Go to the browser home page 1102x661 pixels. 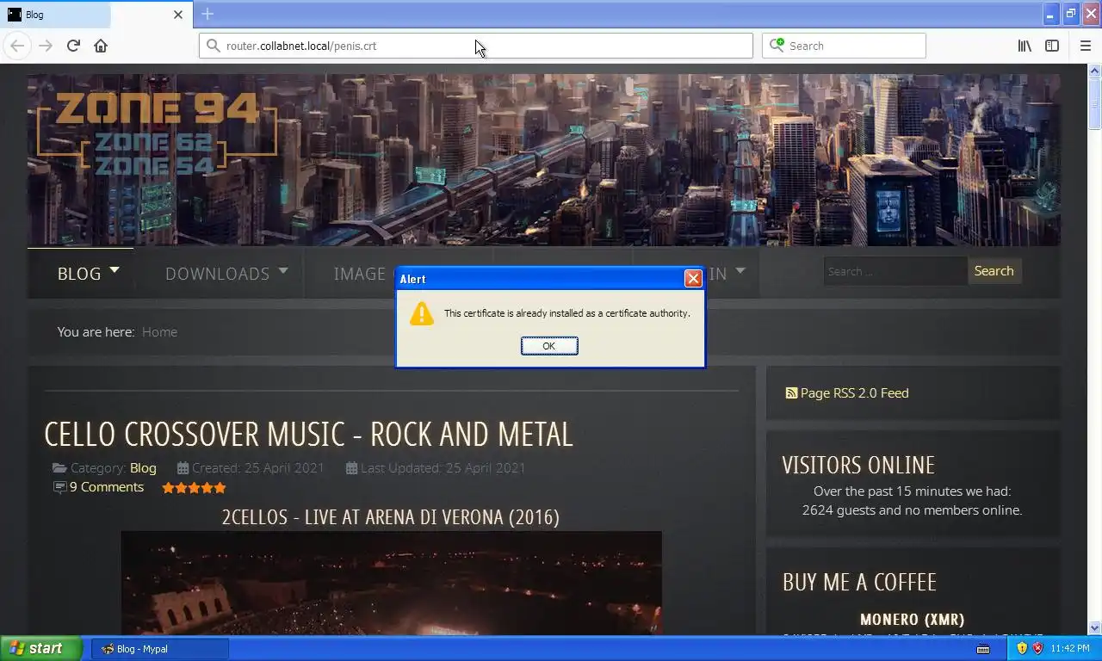(x=101, y=46)
